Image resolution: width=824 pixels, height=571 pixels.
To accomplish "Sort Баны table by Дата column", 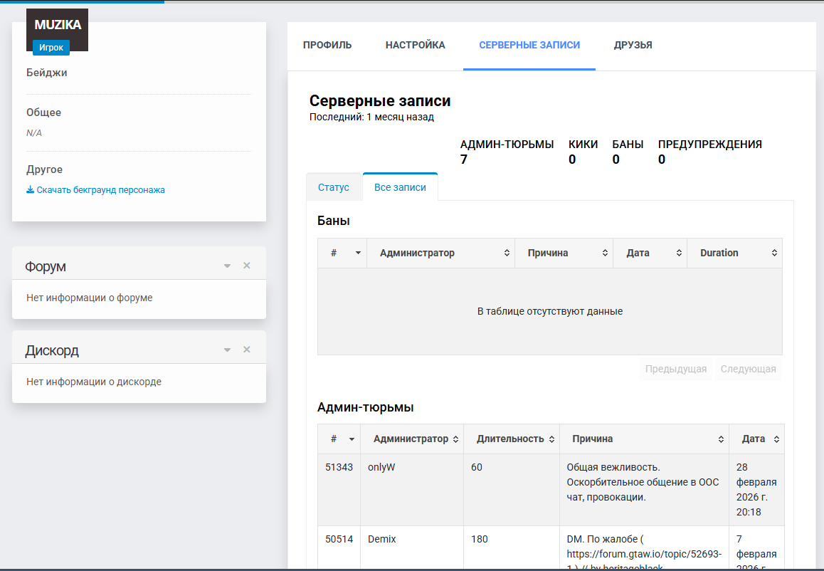I will click(x=650, y=253).
